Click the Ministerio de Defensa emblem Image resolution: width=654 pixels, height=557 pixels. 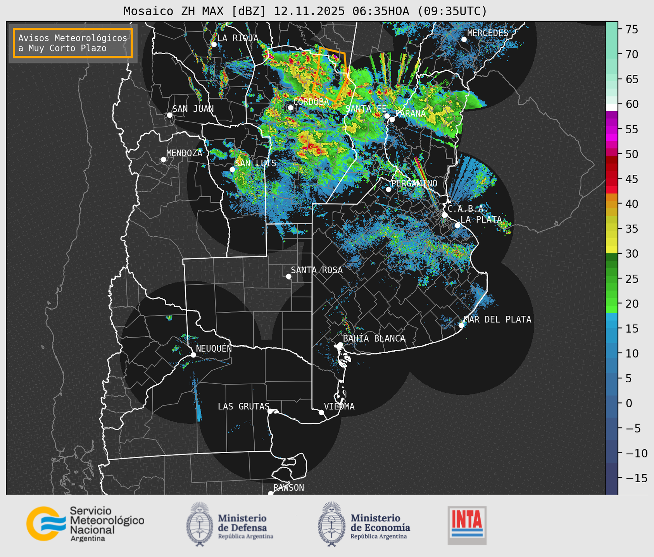pos(200,524)
